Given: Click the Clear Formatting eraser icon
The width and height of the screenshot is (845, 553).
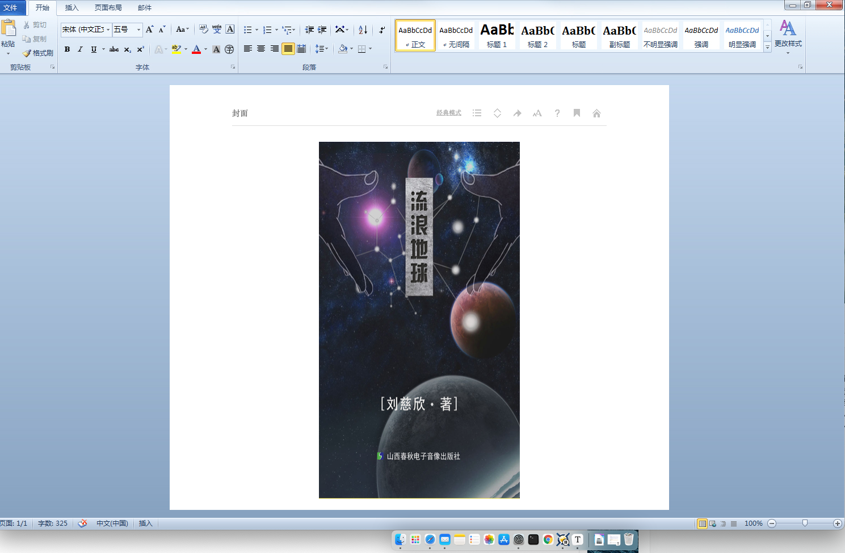Looking at the screenshot, I should click(x=204, y=29).
